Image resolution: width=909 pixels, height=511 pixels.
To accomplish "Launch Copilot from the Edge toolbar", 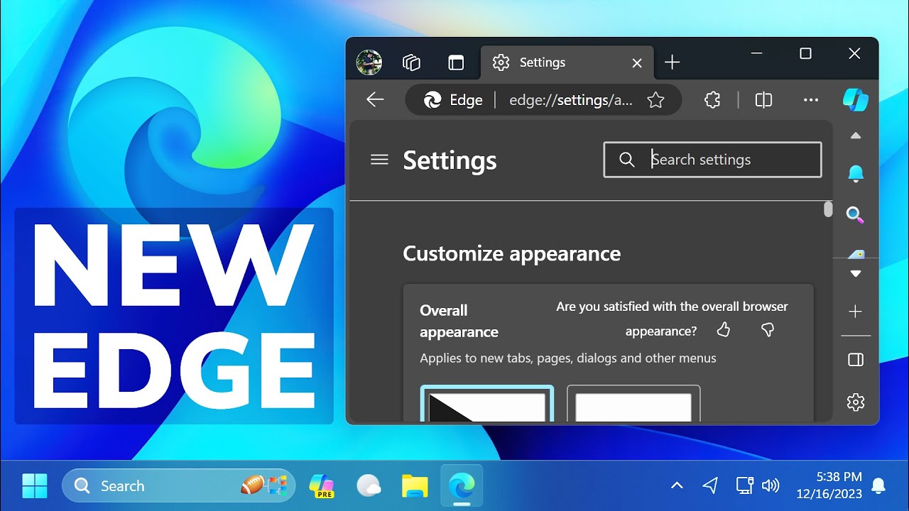I will (856, 100).
